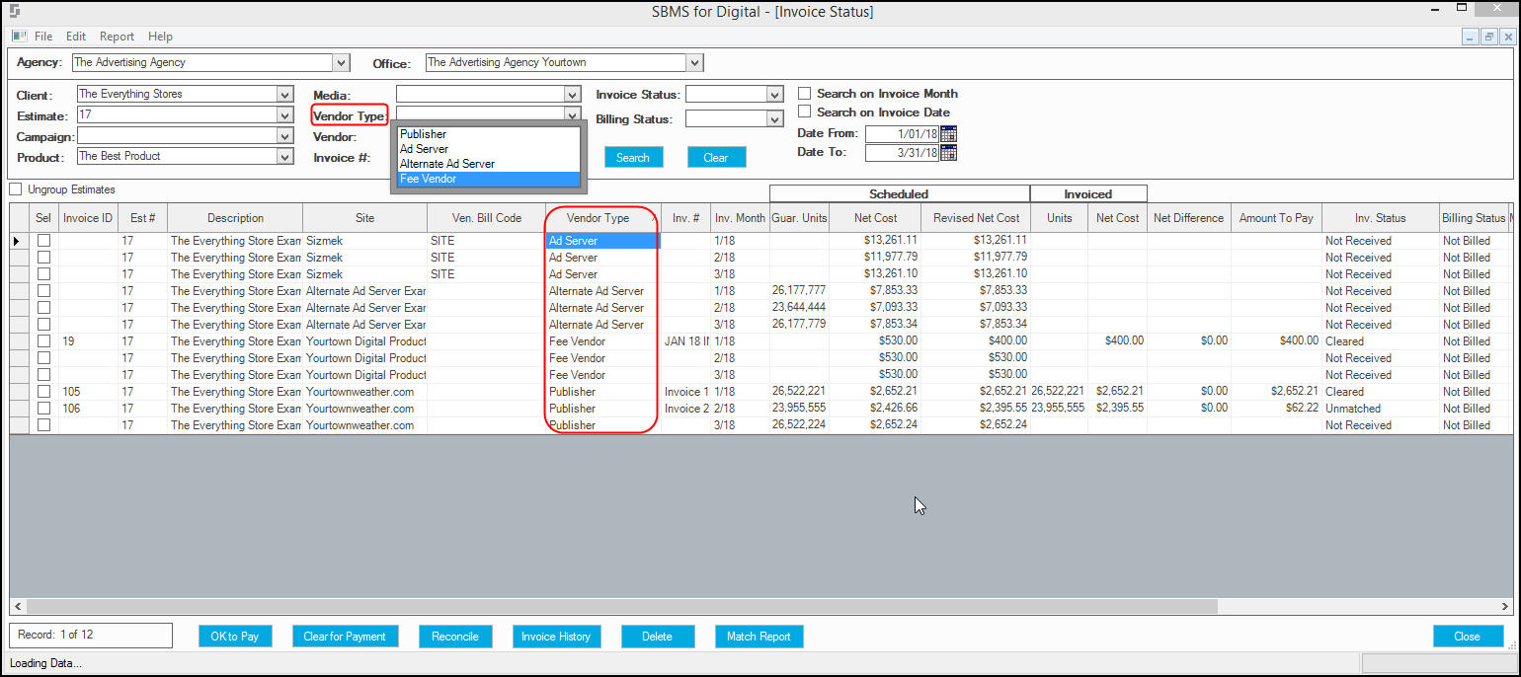Restore the inner Invoice Status window
This screenshot has width=1521, height=677.
tap(1488, 37)
